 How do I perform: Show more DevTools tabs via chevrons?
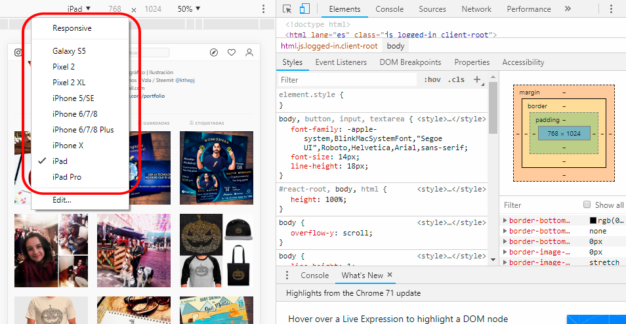[x=568, y=9]
